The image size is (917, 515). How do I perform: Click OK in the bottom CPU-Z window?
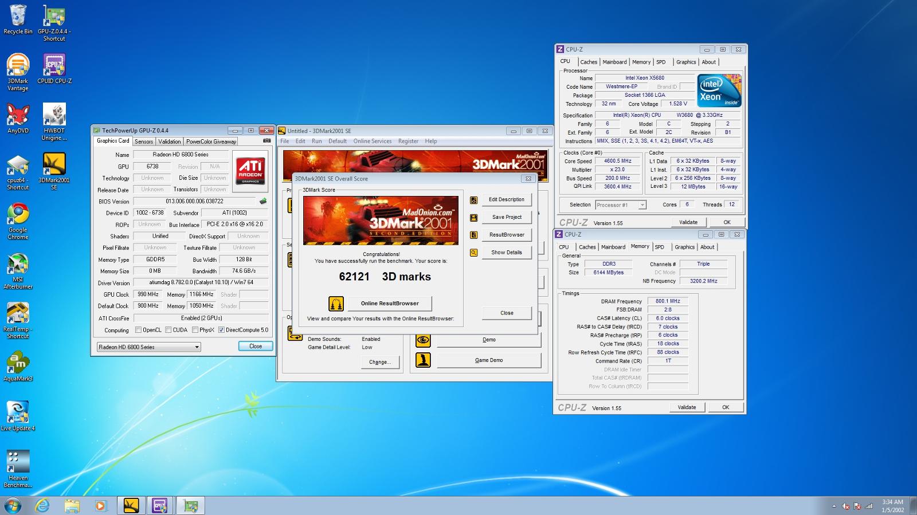pos(726,407)
